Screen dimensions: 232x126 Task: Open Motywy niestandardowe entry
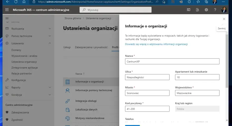90,118
